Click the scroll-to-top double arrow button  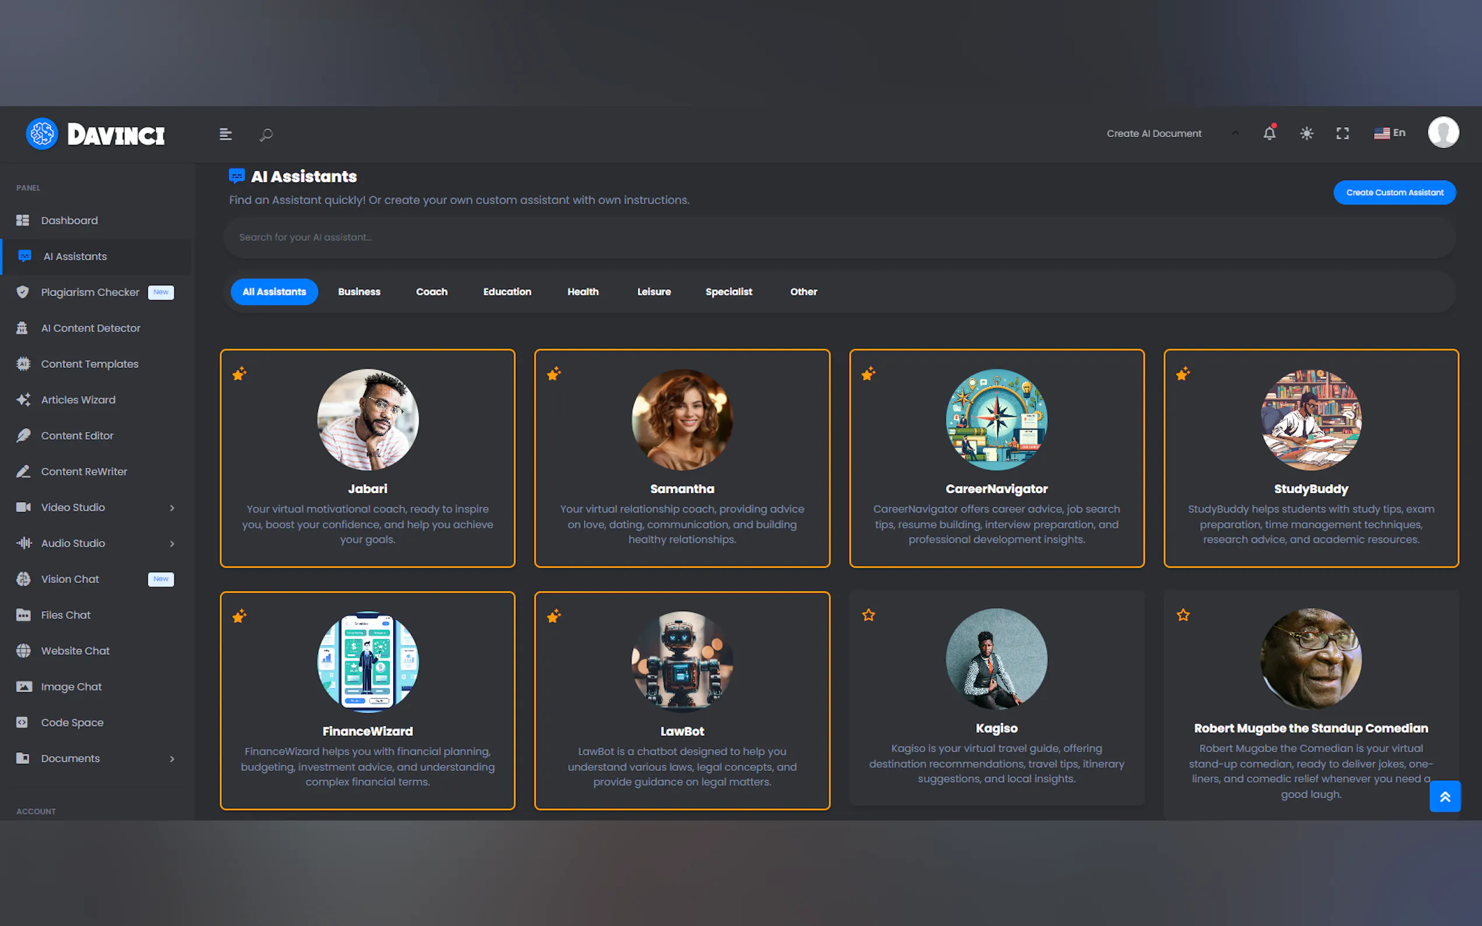1445,796
